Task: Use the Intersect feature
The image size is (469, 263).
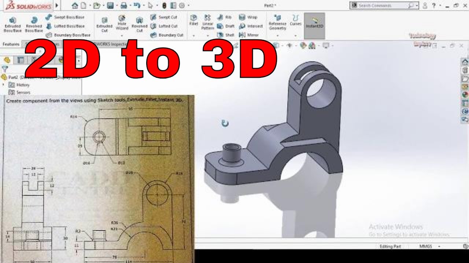Action: coord(251,26)
